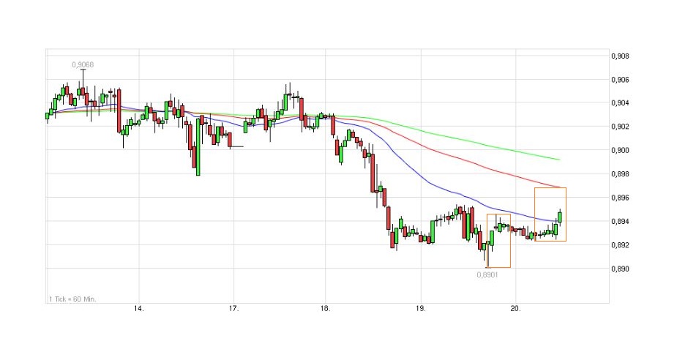
Task: Click the 0,890 price axis label
Action: point(621,269)
